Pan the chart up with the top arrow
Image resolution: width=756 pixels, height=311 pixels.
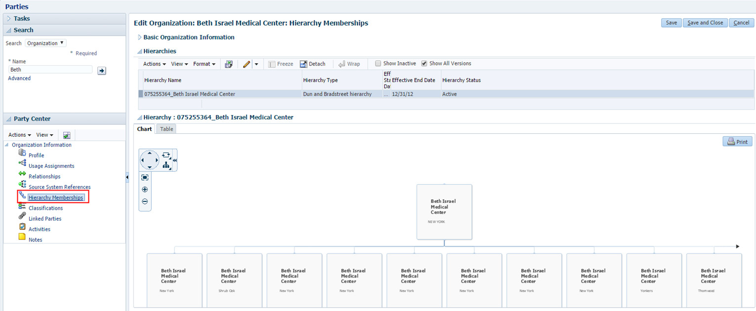click(x=150, y=153)
